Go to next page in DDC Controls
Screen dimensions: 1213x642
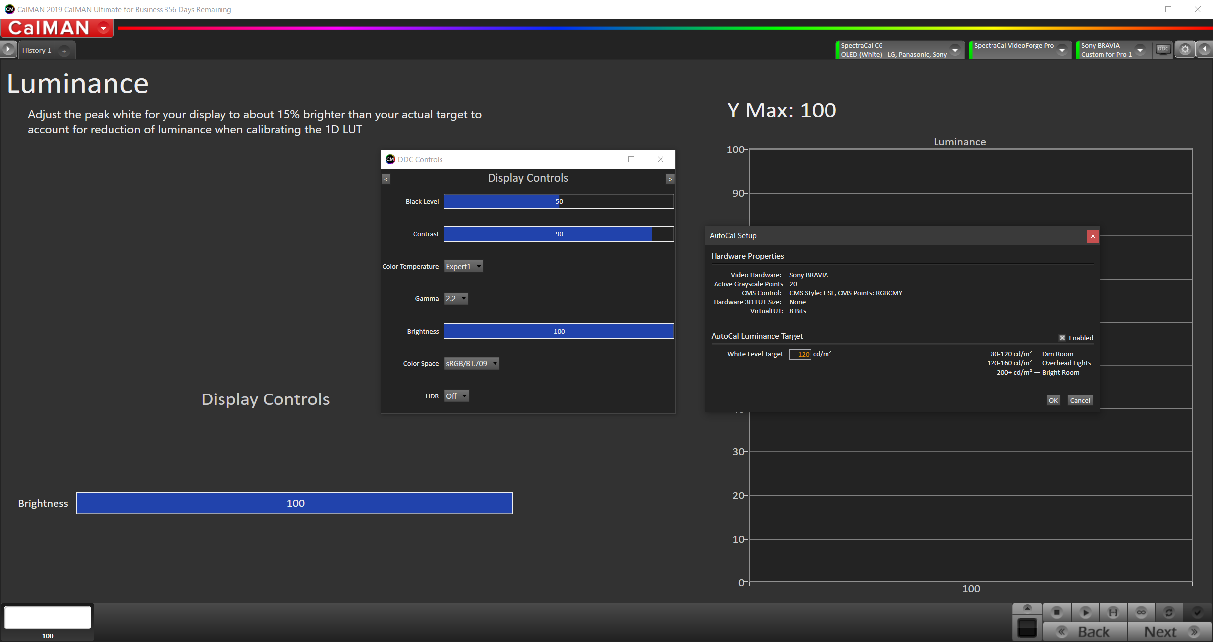pyautogui.click(x=670, y=179)
